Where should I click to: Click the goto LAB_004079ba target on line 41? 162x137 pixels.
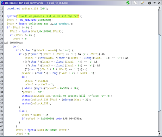coord(72,119)
